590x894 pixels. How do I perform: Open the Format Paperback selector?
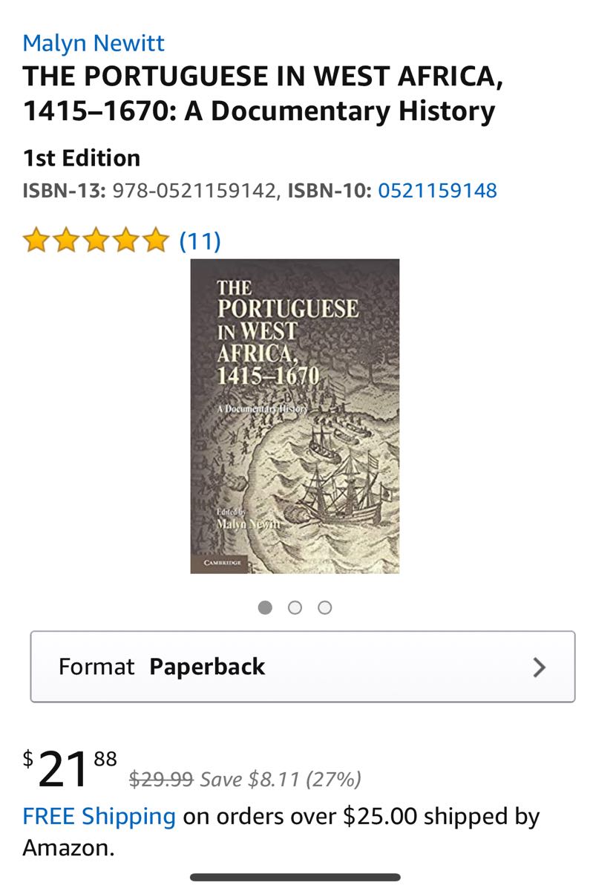303,667
